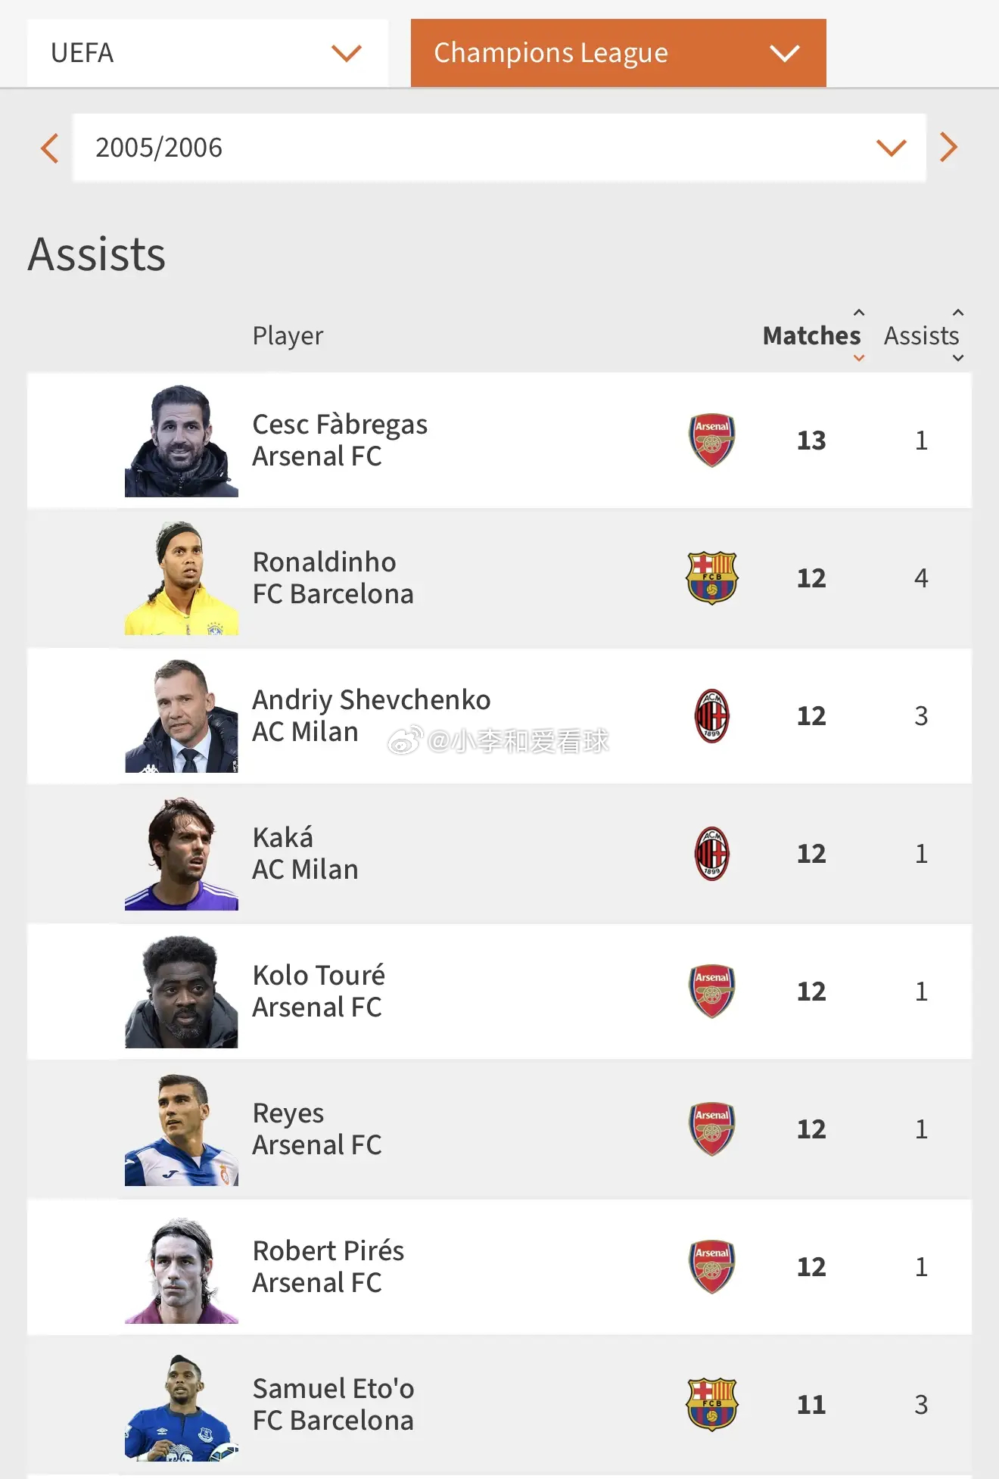Open the 2005/2006 season selector
The image size is (999, 1479).
[499, 148]
